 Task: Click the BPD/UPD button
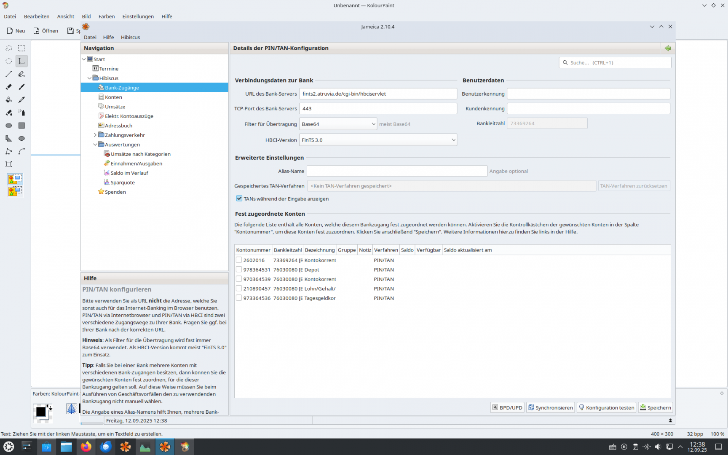(507, 407)
